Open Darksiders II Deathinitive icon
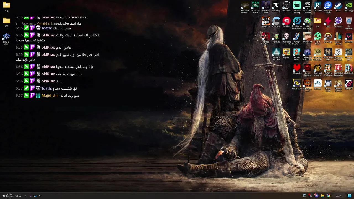Viewport: 354px width, 199px height. (338, 54)
